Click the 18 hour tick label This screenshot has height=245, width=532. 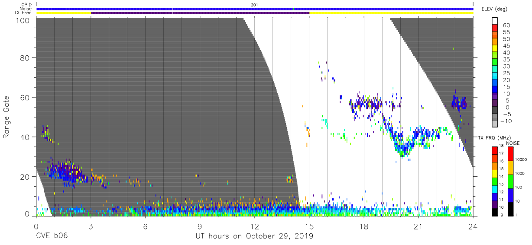point(363,226)
